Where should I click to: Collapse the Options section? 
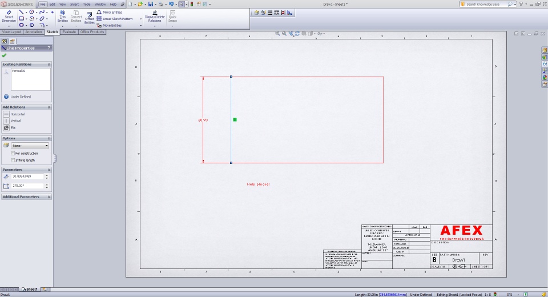[49, 138]
